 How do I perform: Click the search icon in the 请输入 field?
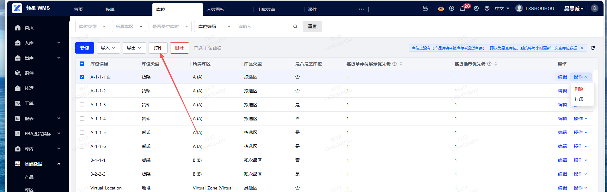[x=295, y=26]
